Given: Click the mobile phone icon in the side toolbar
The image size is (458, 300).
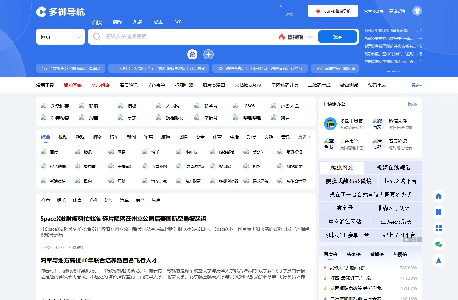Looking at the screenshot, I should pyautogui.click(x=439, y=212).
